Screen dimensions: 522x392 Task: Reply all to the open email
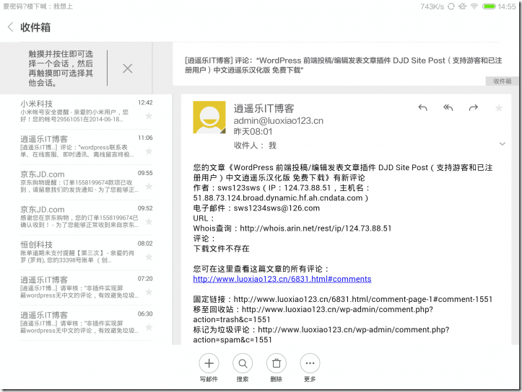click(x=448, y=107)
